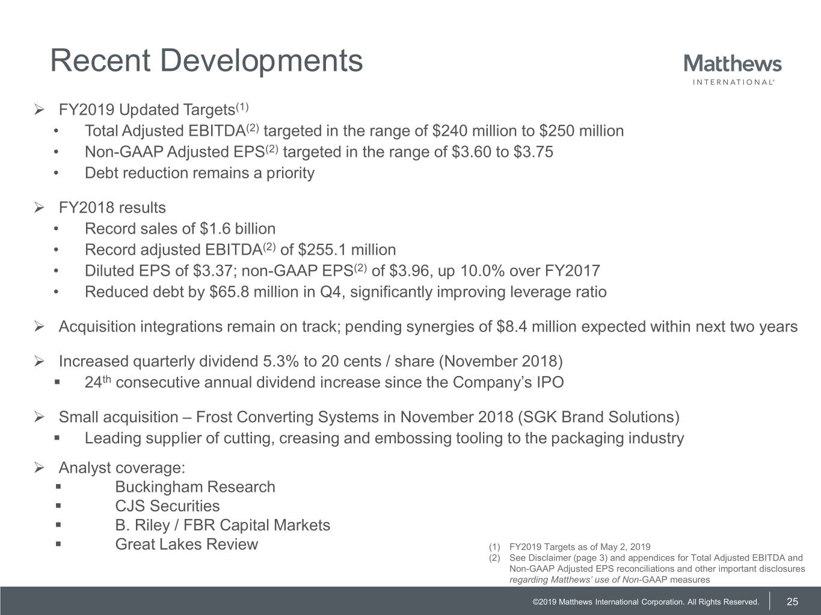Click the B. Riley / FBR Capital Markets entry
The height and width of the screenshot is (615, 821).
click(x=223, y=526)
